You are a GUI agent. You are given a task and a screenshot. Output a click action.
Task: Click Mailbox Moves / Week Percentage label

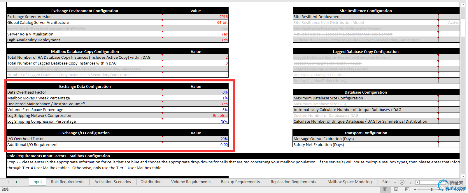click(38, 98)
